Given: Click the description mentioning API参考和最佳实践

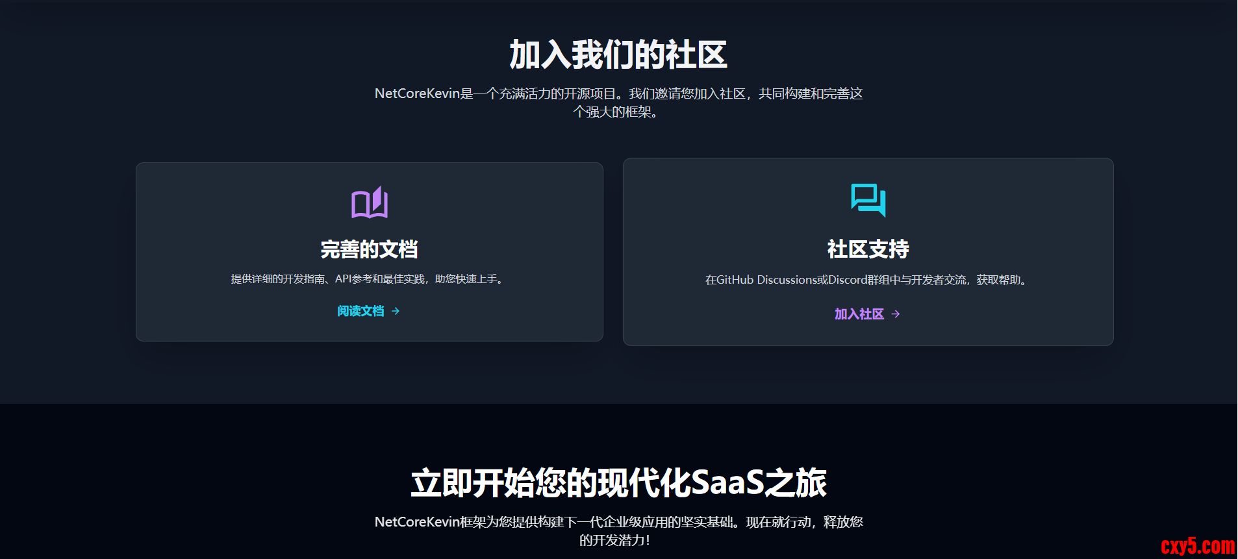Looking at the screenshot, I should (370, 279).
